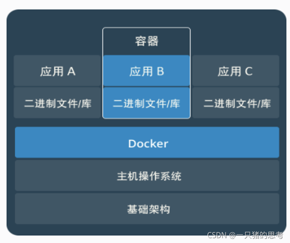
Task: Click the letter C in 应用 C
Action: coord(249,71)
